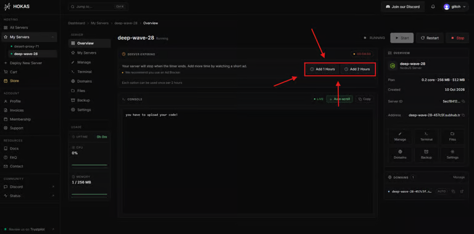Viewport: 474px width, 234px height.
Task: Stop the server
Action: point(457,38)
